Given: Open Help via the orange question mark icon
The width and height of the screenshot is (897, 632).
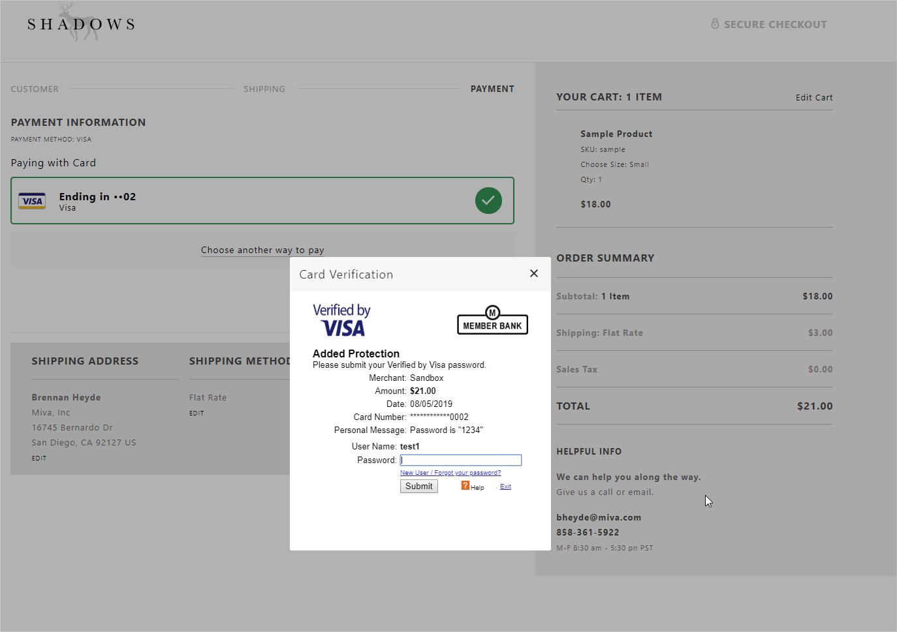Looking at the screenshot, I should pos(465,485).
